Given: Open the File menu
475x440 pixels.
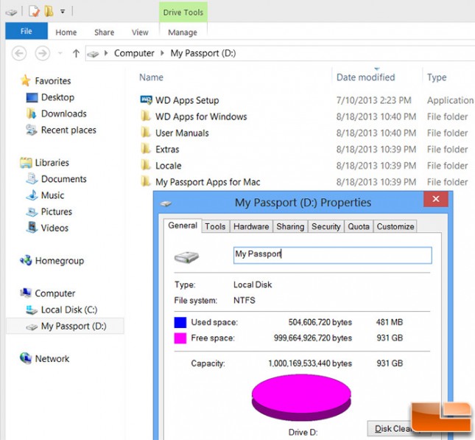Looking at the screenshot, I should coord(27,31).
